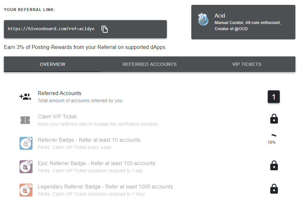298x205 pixels.
Task: Click the Acid username in profile card
Action: tap(220, 16)
